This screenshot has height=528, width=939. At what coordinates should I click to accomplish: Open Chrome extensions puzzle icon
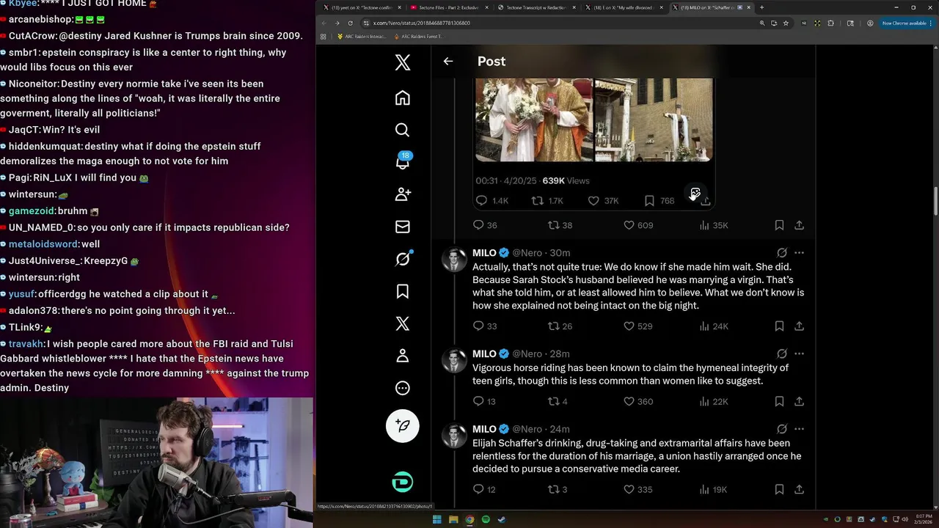830,23
